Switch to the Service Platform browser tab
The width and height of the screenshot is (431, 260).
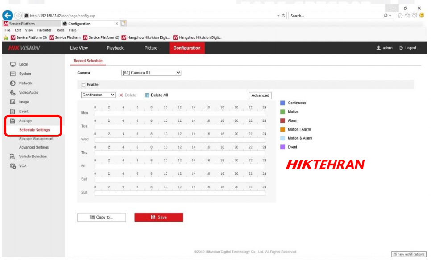[32, 24]
